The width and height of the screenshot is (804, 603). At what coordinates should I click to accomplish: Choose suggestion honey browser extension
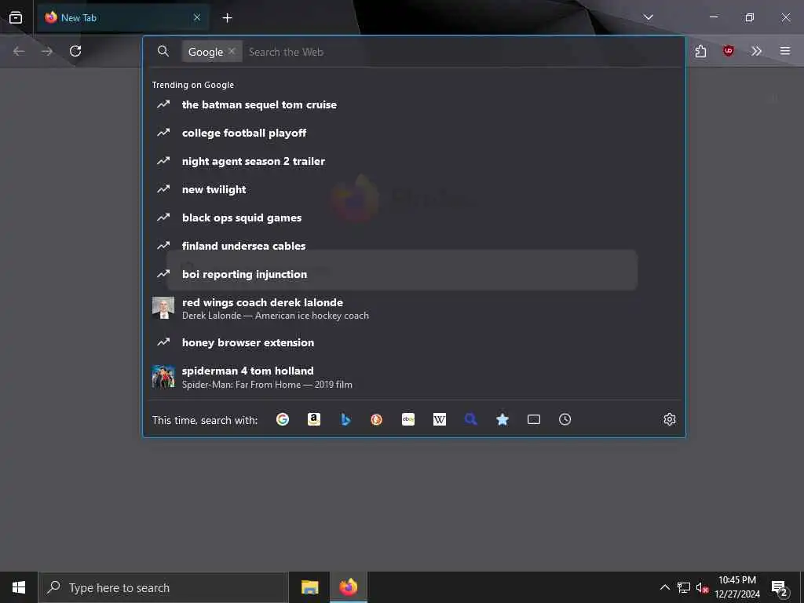click(414, 342)
